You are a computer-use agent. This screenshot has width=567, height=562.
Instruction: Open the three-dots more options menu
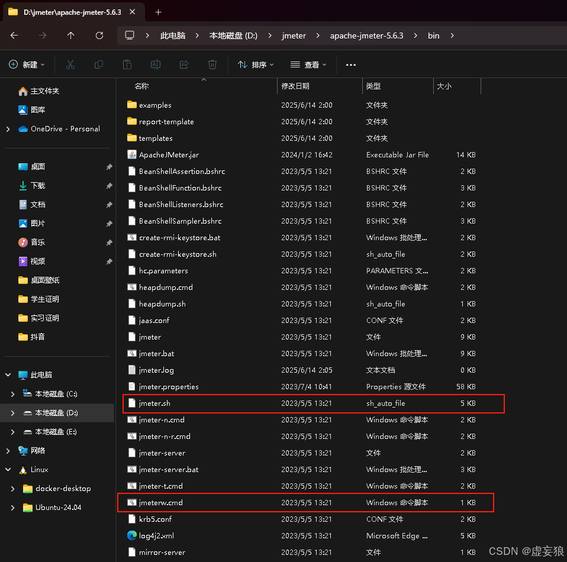[351, 64]
